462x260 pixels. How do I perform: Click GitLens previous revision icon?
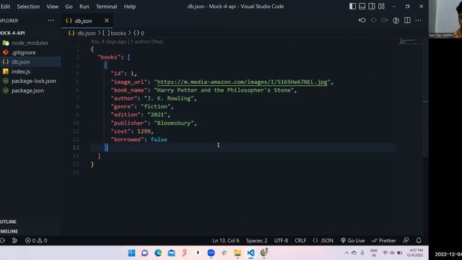coord(362,20)
